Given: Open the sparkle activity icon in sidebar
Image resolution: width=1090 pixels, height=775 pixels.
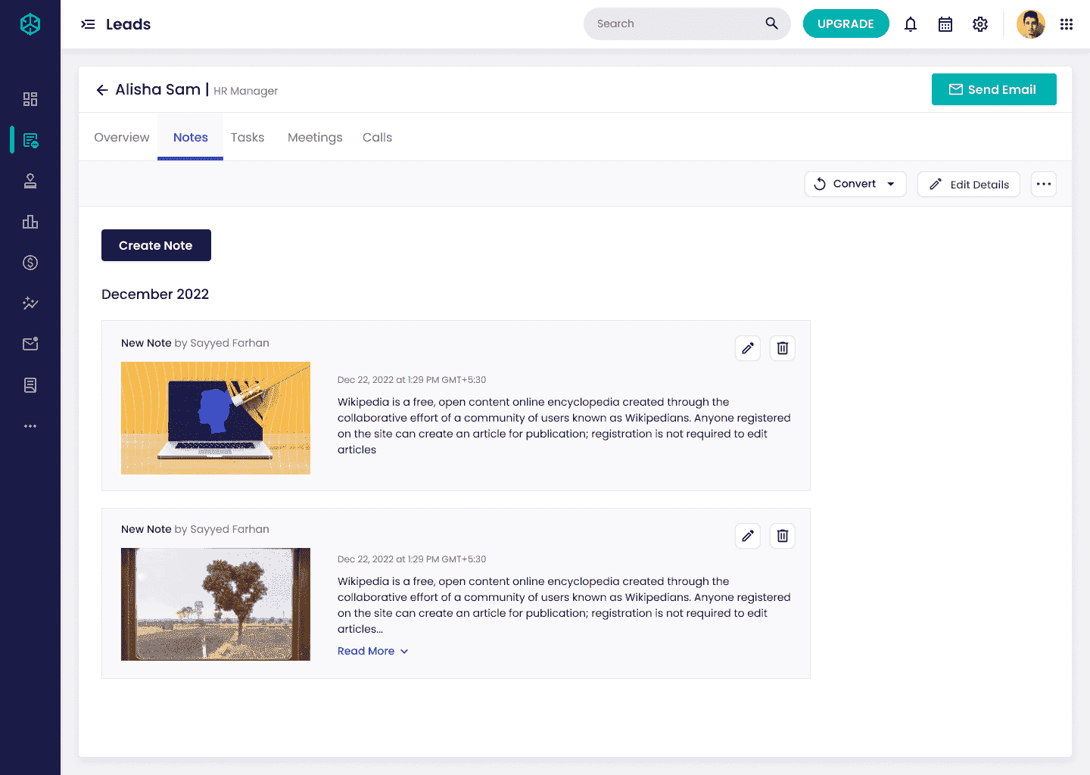Looking at the screenshot, I should pos(30,303).
